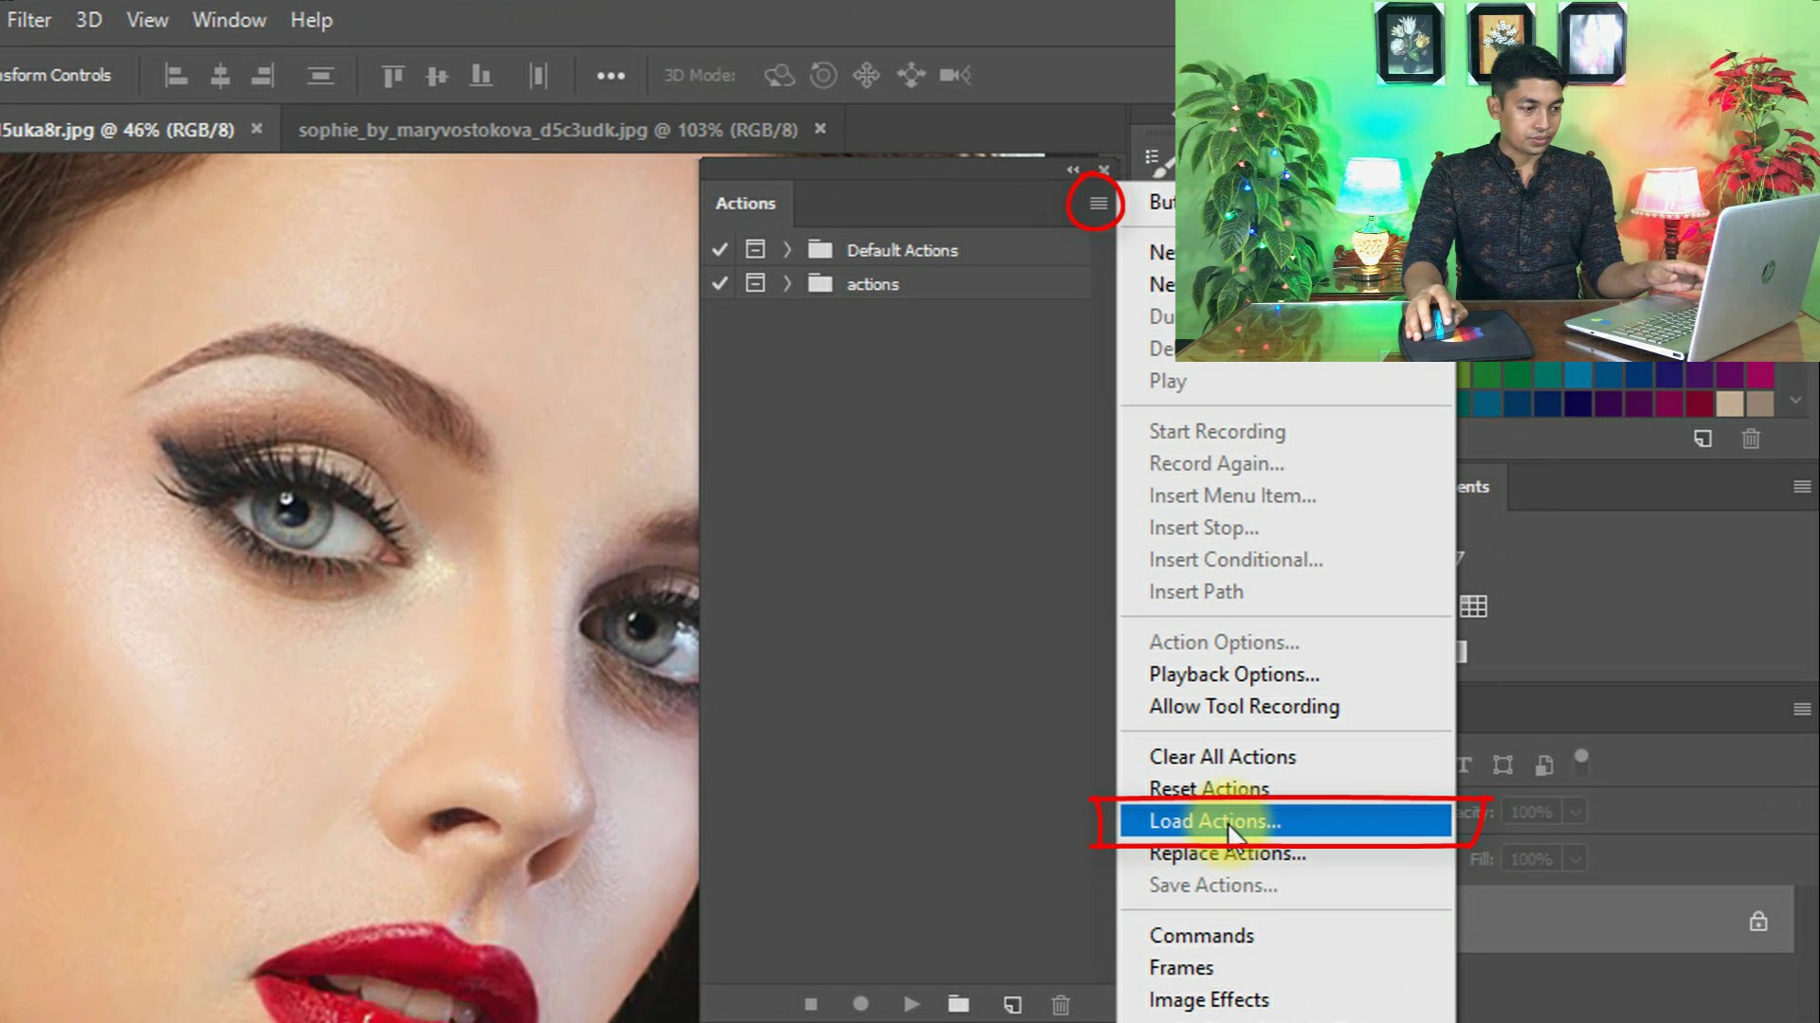Click delete swatch trash icon
Screen dimensions: 1820x1023
(1751, 439)
